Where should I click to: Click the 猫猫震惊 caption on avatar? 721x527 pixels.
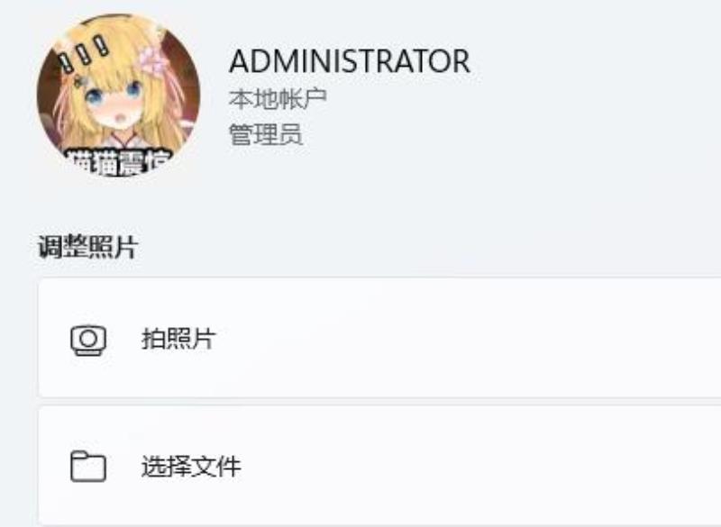click(119, 163)
